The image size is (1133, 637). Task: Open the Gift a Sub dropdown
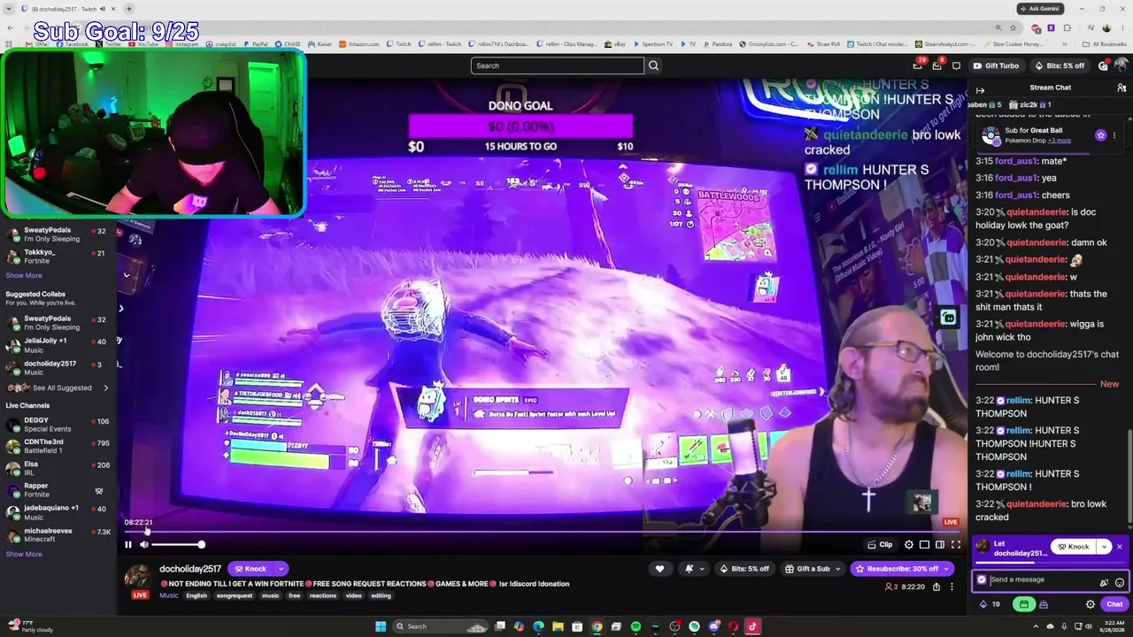tap(813, 569)
